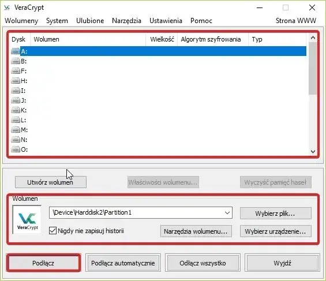
Task: Select drive icon for I:
Action: (16, 91)
